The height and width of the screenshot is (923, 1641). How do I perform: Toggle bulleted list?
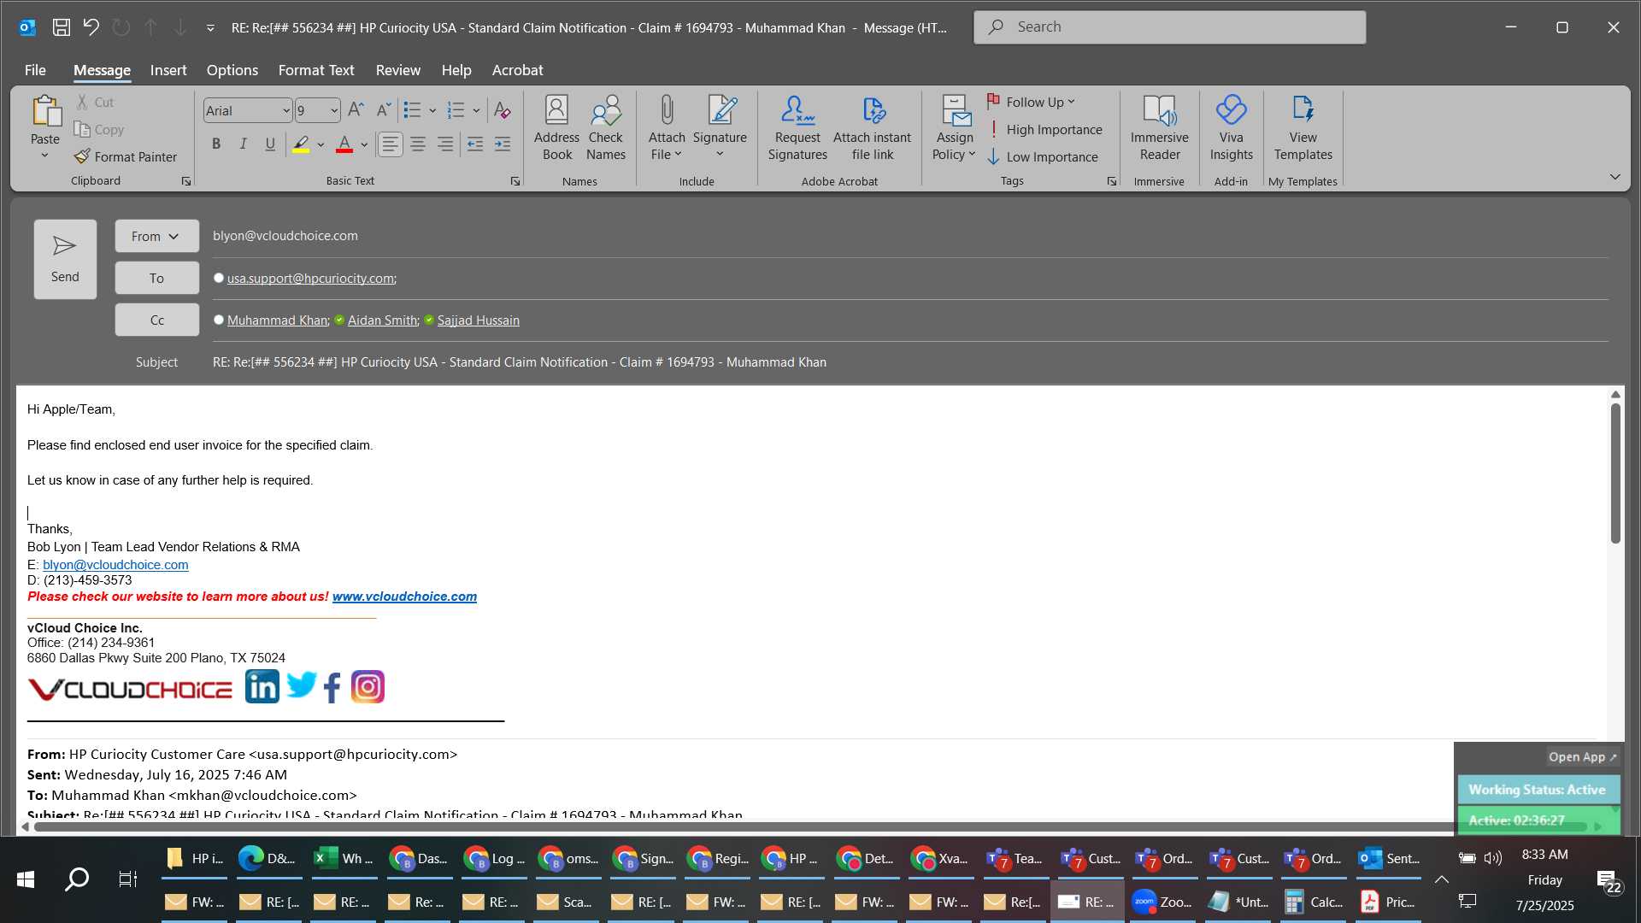(413, 110)
